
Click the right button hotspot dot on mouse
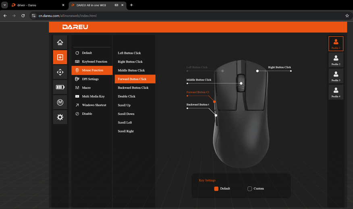[257, 71]
